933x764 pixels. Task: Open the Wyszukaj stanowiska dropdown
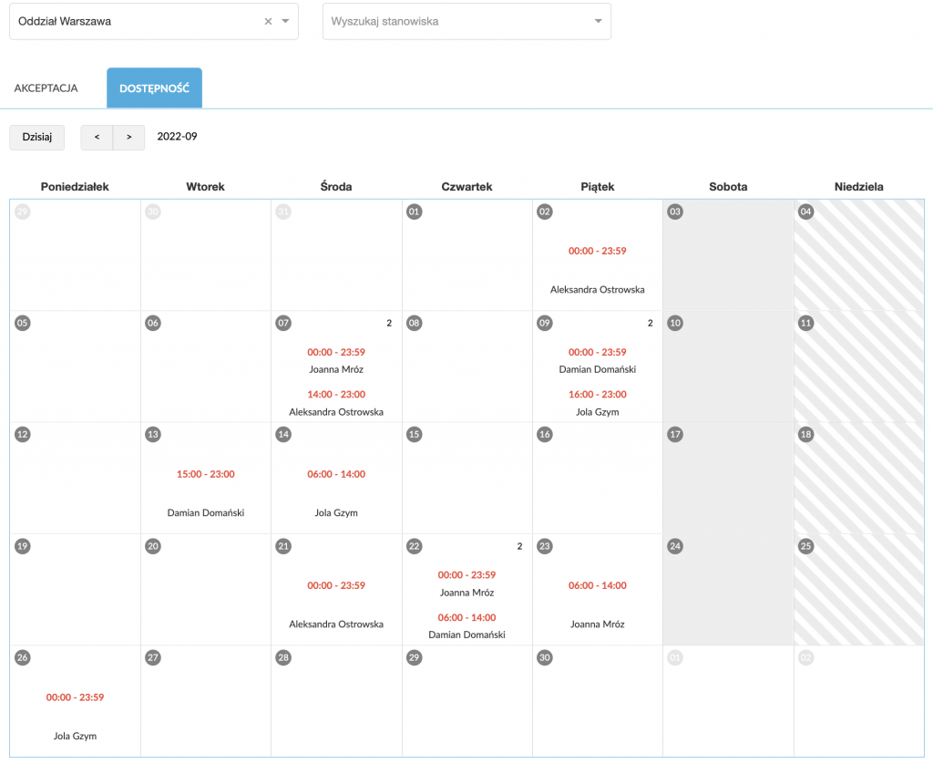point(598,22)
